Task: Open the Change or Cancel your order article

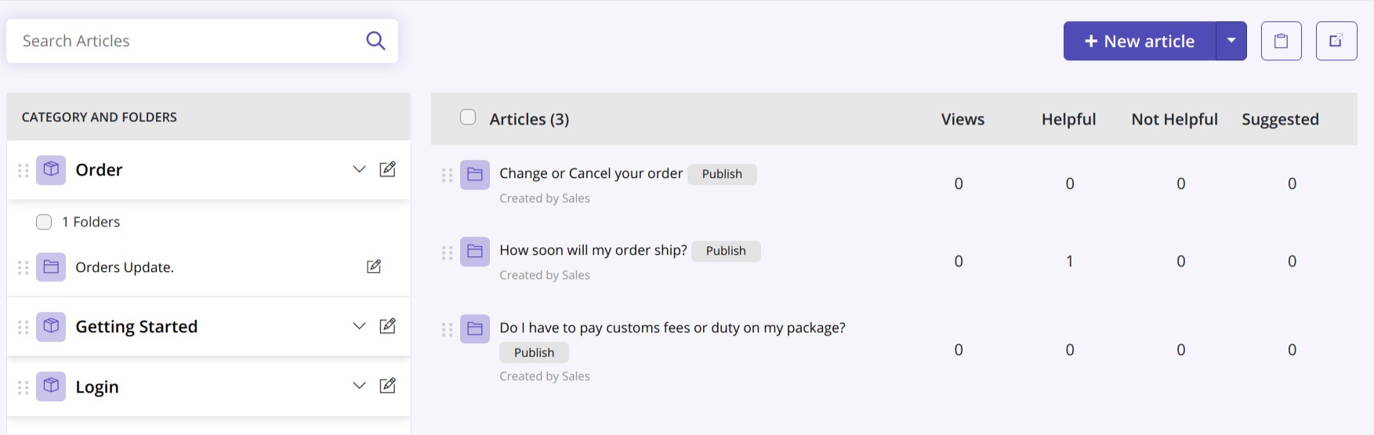Action: click(x=590, y=173)
